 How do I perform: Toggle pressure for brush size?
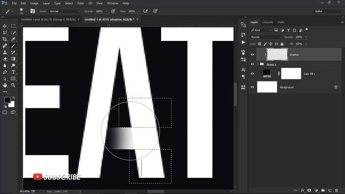155,11
